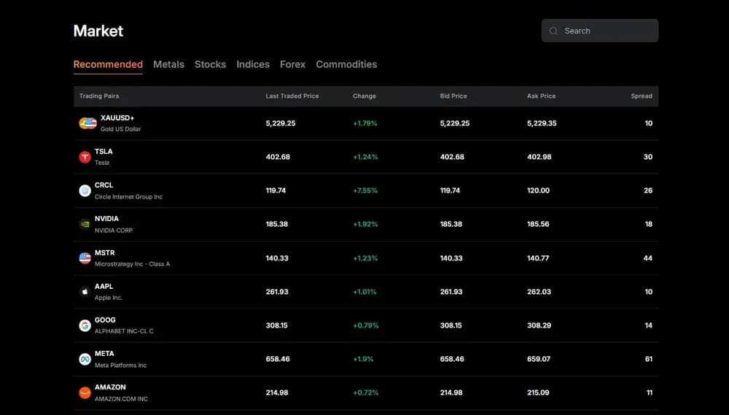The width and height of the screenshot is (729, 415).
Task: Click the +1.9% change value
Action: pyautogui.click(x=363, y=359)
